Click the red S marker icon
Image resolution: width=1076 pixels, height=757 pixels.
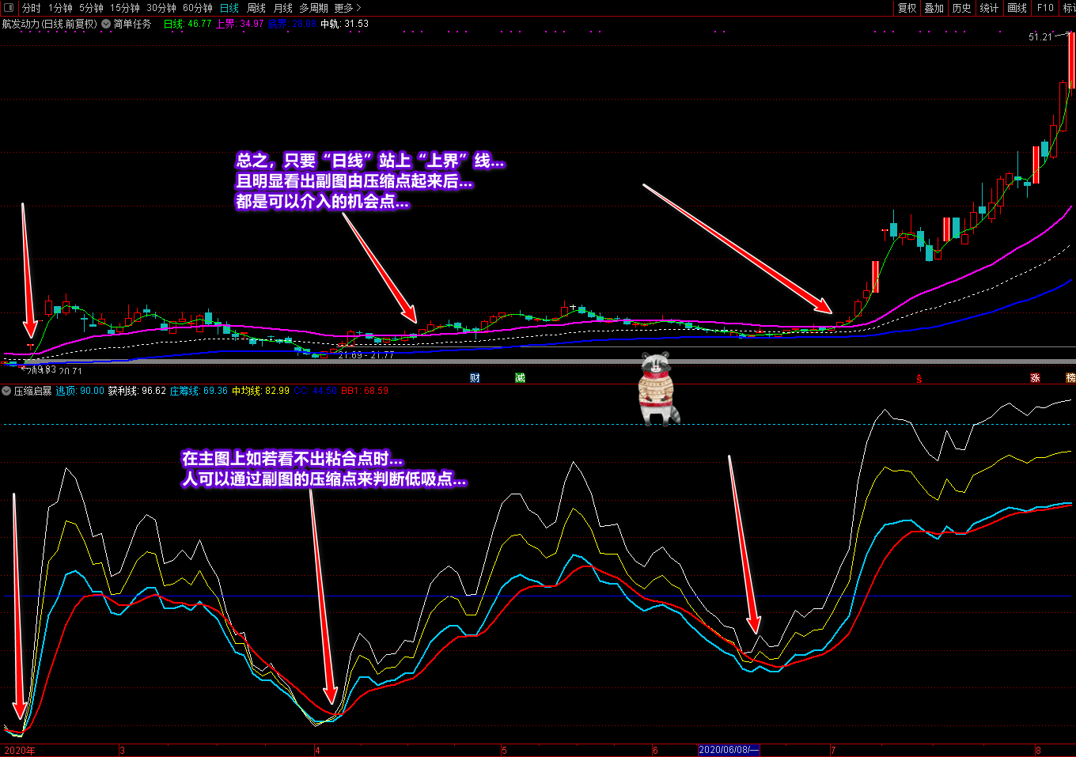click(x=919, y=379)
